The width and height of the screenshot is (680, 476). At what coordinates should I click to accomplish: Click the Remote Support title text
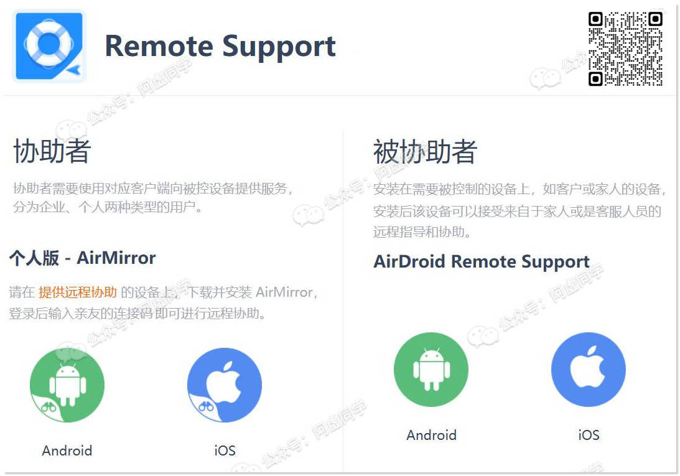click(x=220, y=46)
